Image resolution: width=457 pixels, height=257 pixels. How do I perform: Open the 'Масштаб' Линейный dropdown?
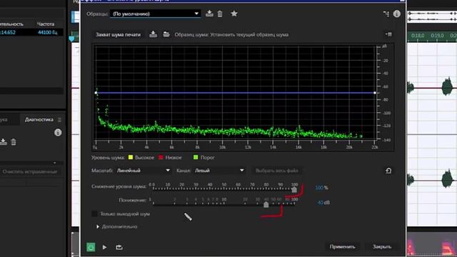144,171
